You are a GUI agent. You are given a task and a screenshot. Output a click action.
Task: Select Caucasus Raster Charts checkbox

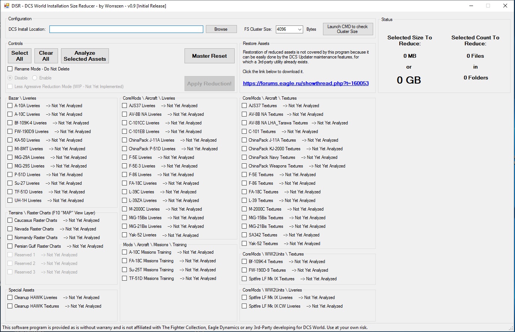[10, 220]
